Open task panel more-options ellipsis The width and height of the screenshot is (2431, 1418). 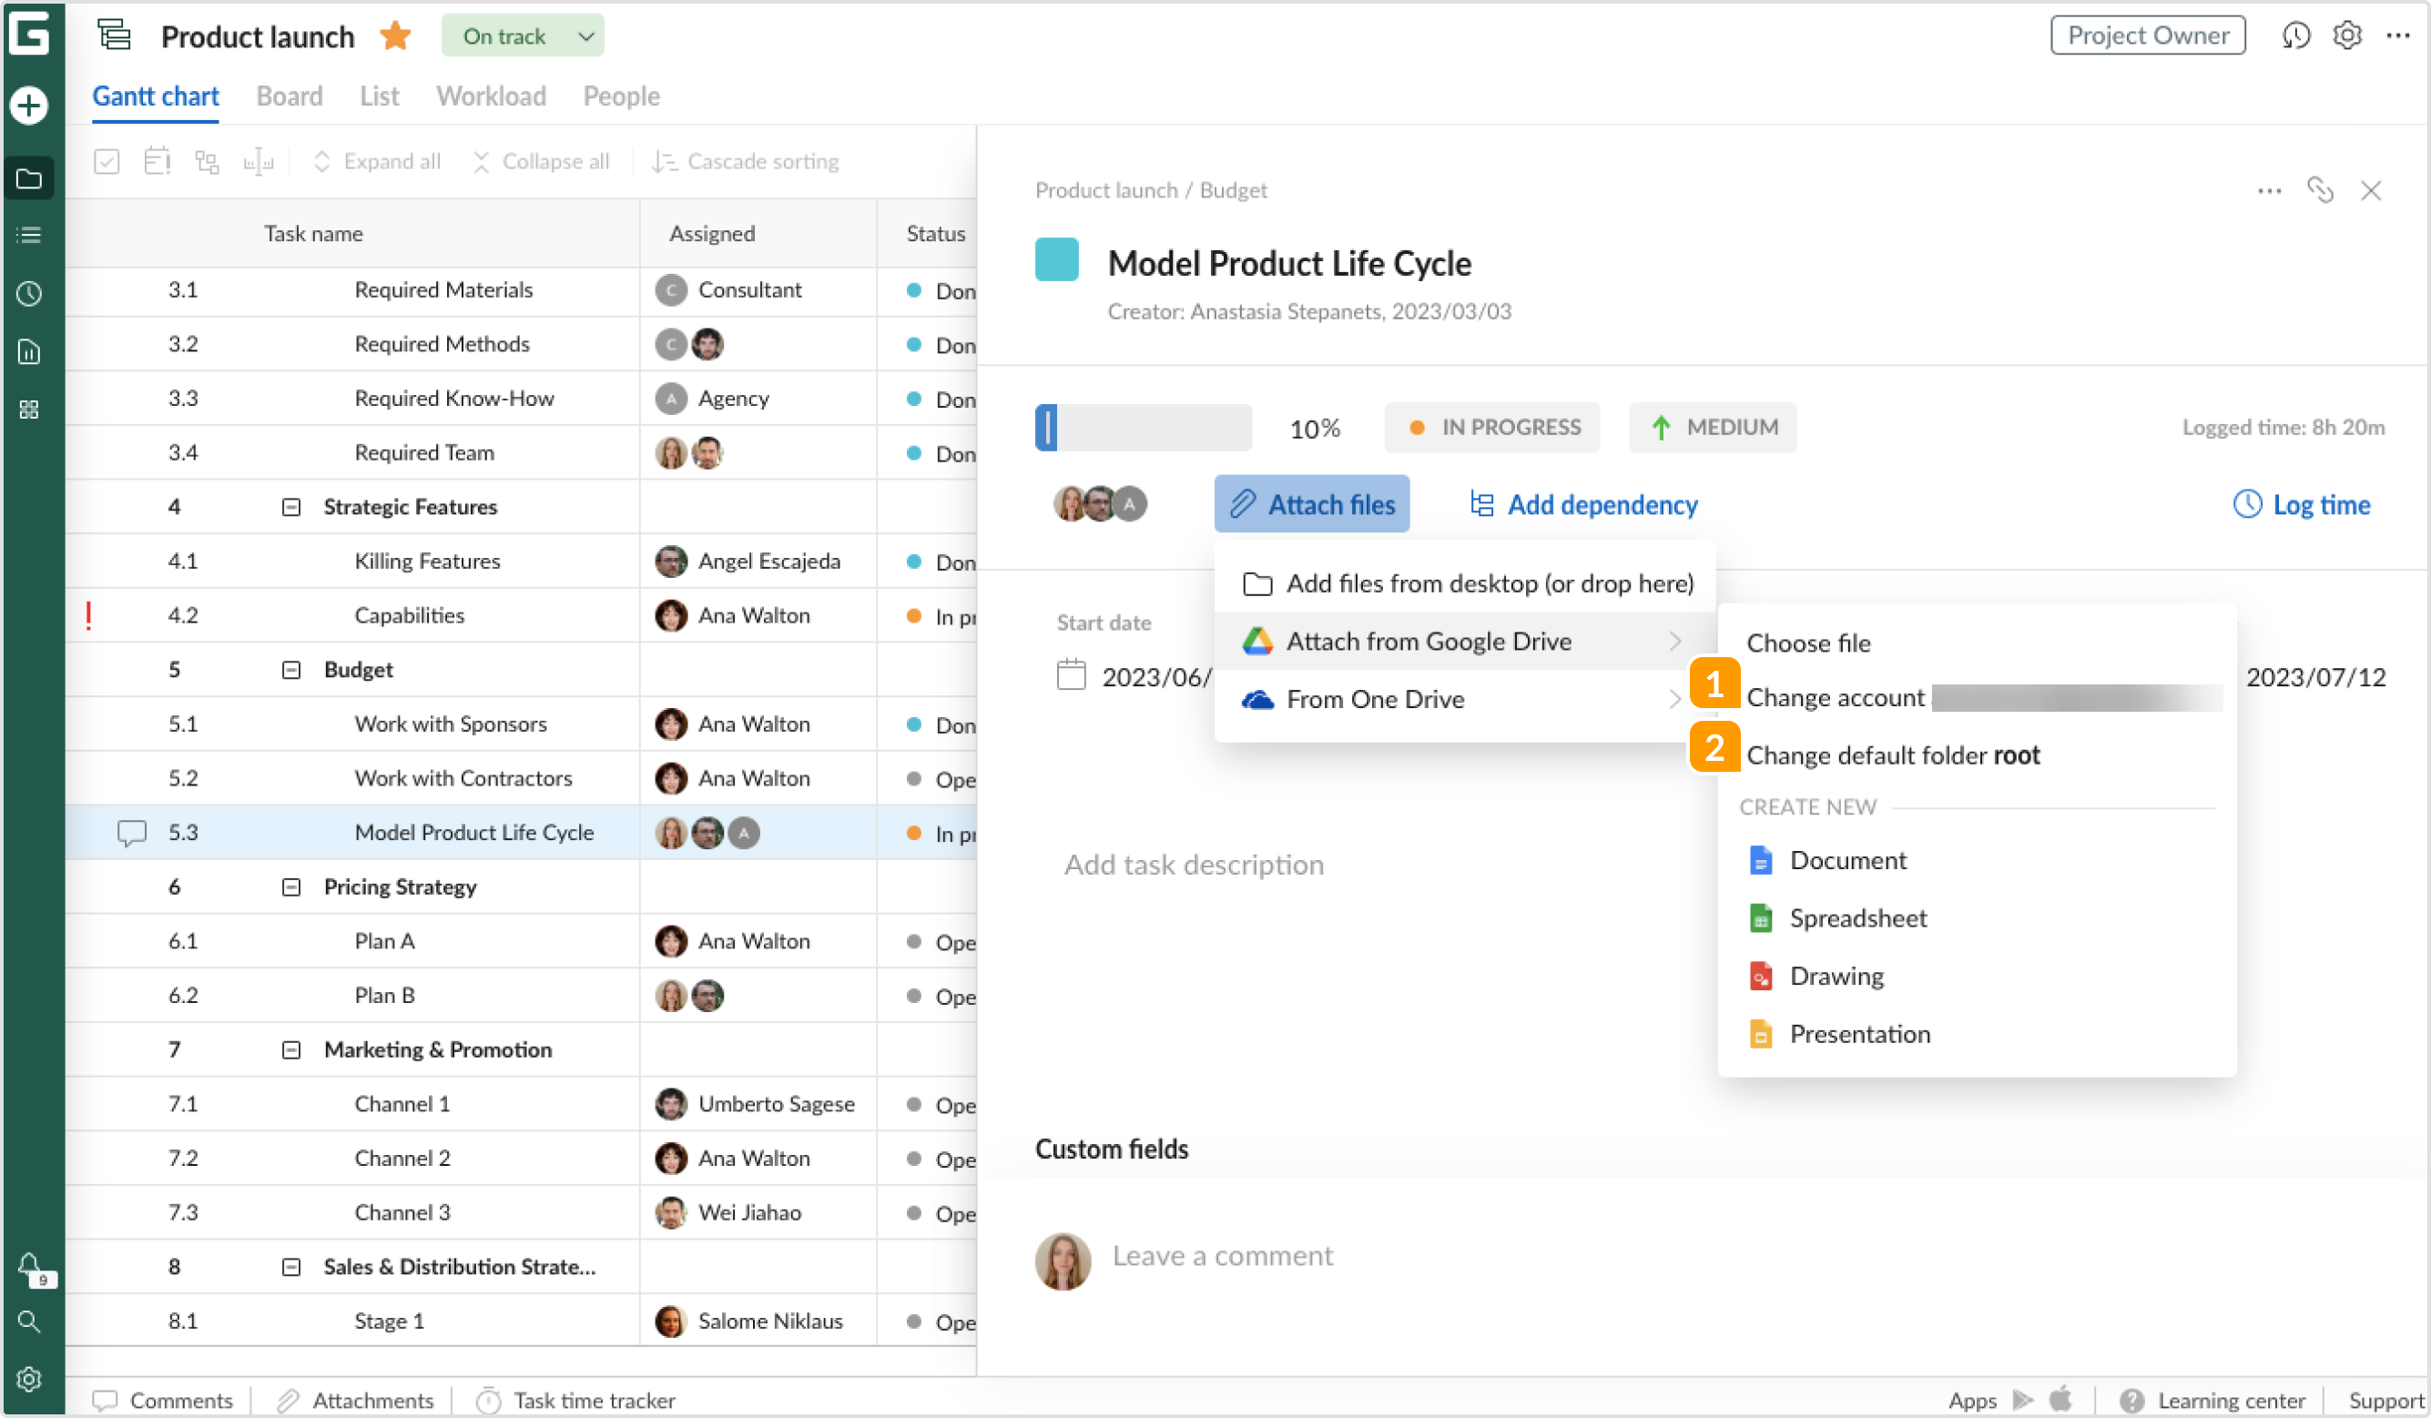(2269, 191)
